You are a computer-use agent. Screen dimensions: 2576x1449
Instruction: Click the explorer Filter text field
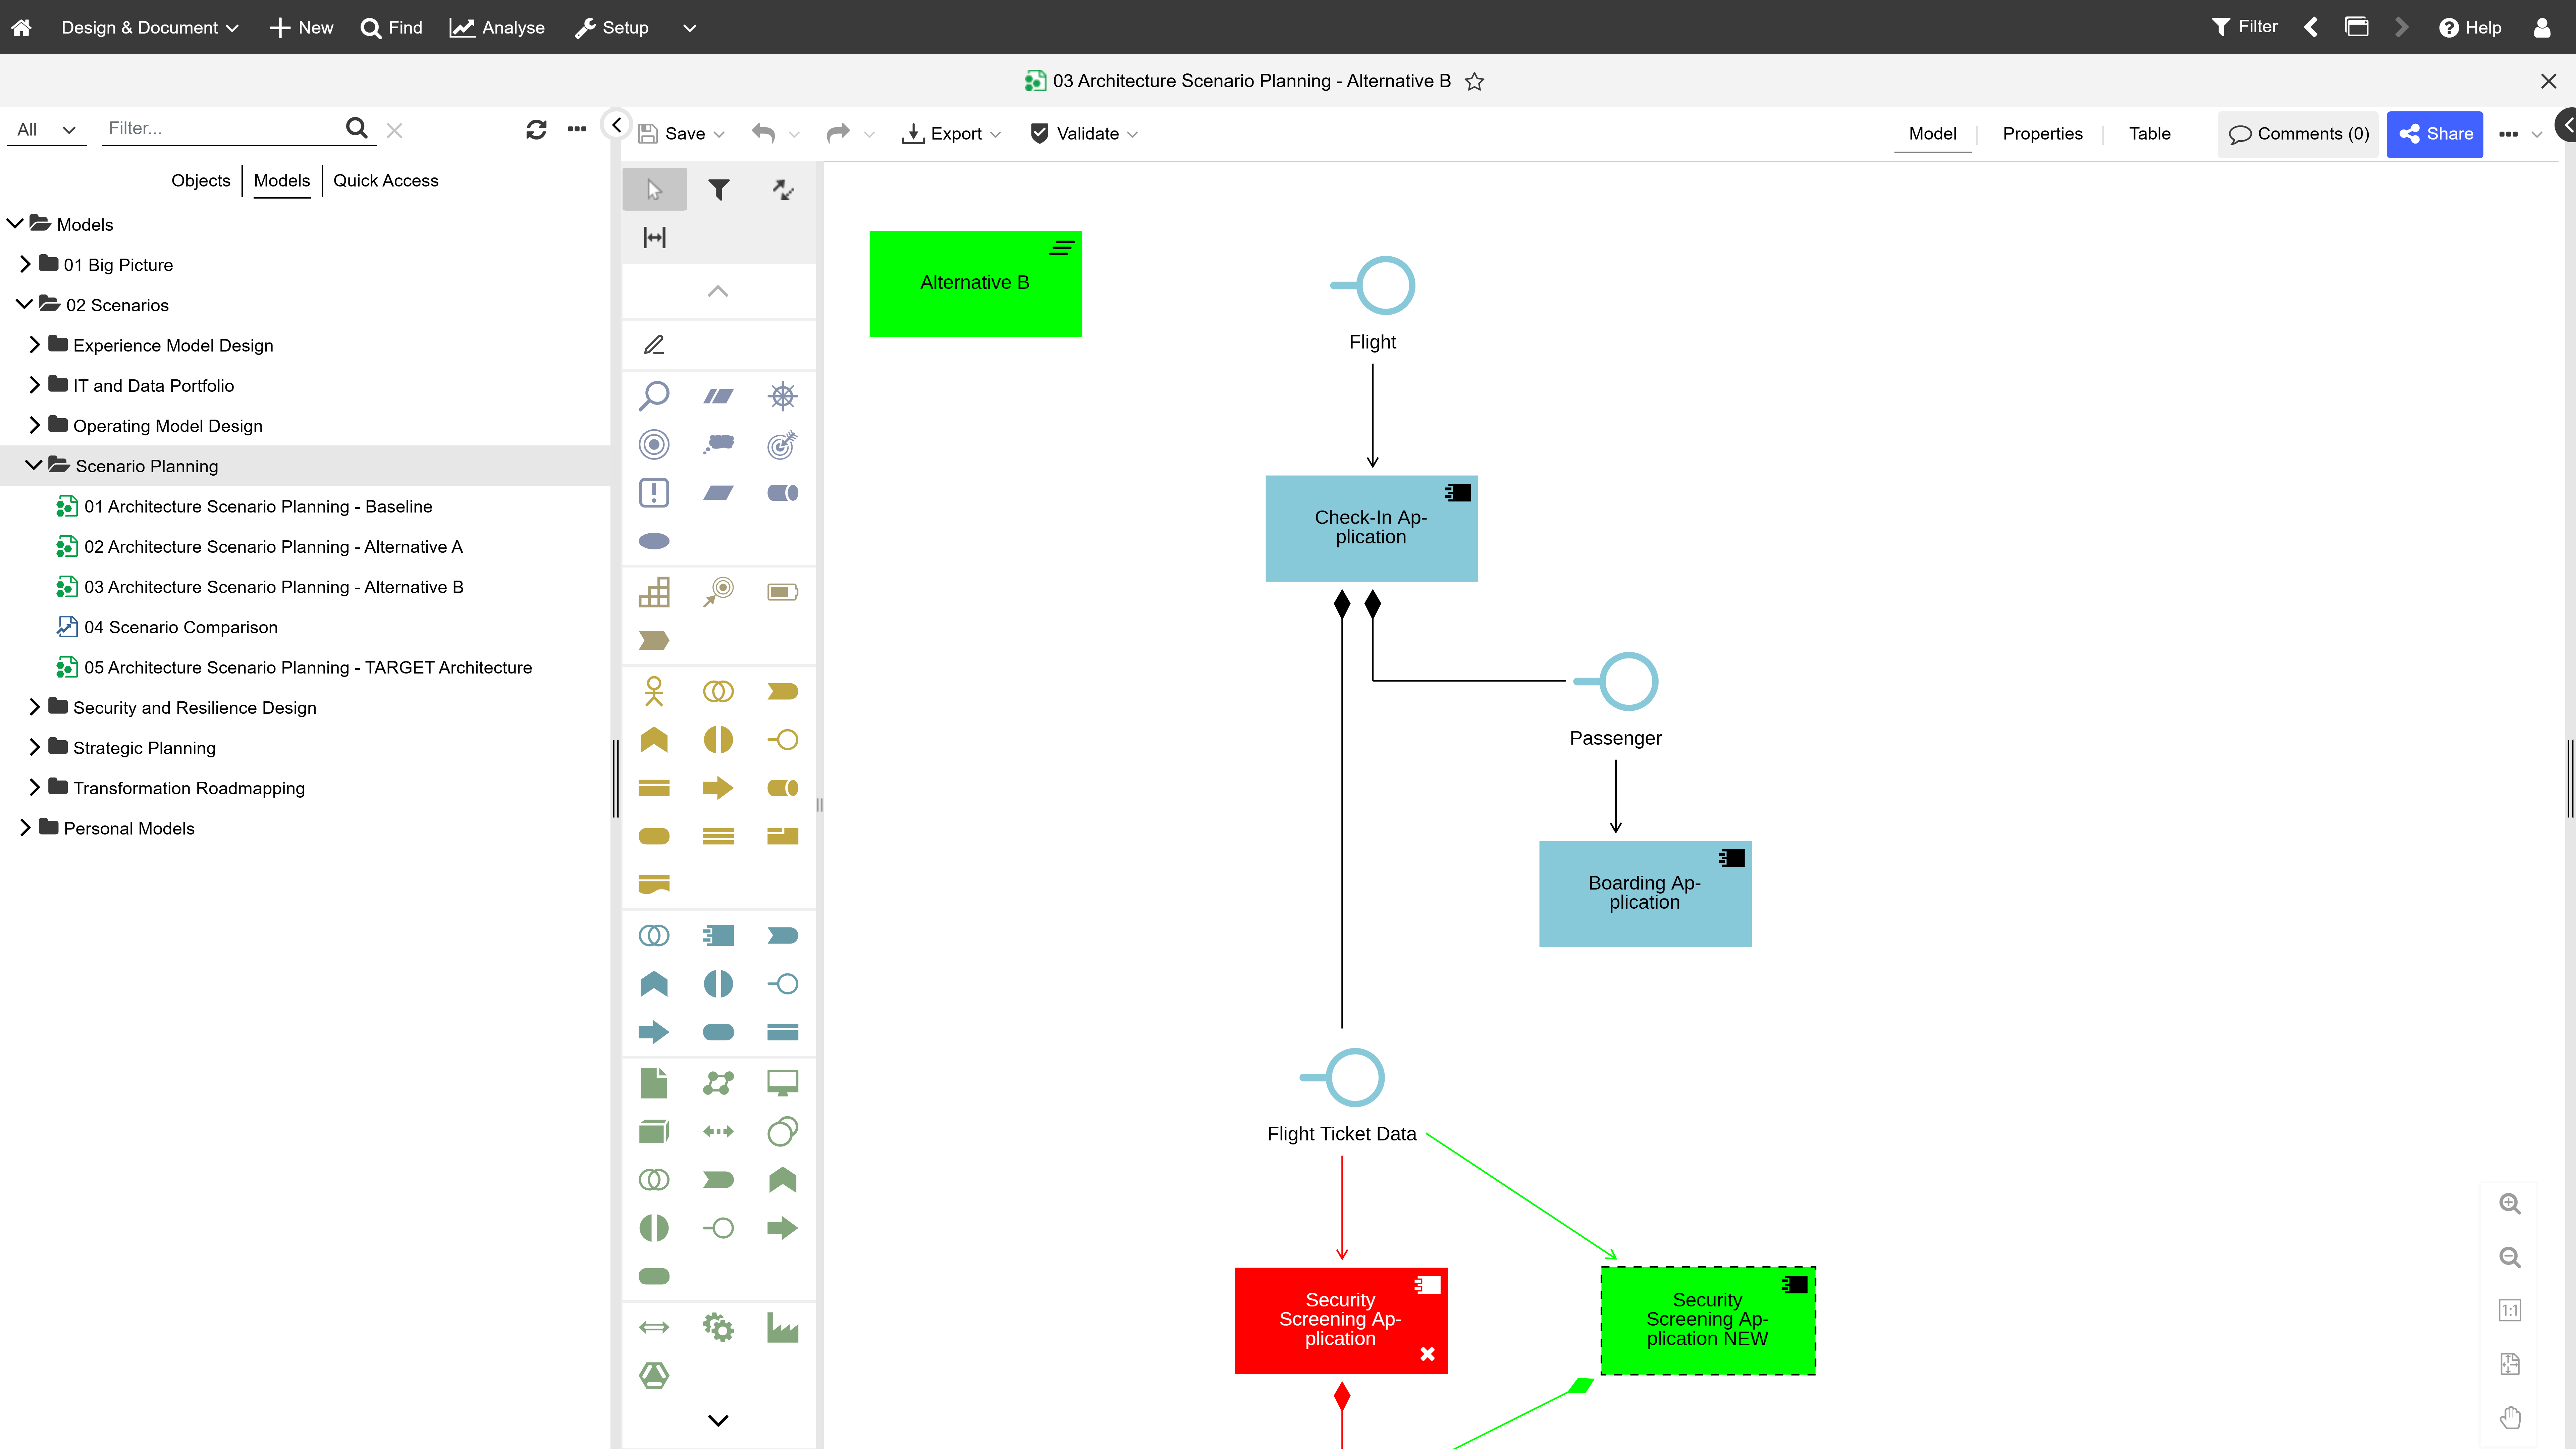coord(220,128)
